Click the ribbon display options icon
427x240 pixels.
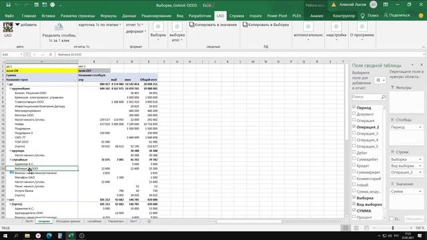[x=386, y=5]
